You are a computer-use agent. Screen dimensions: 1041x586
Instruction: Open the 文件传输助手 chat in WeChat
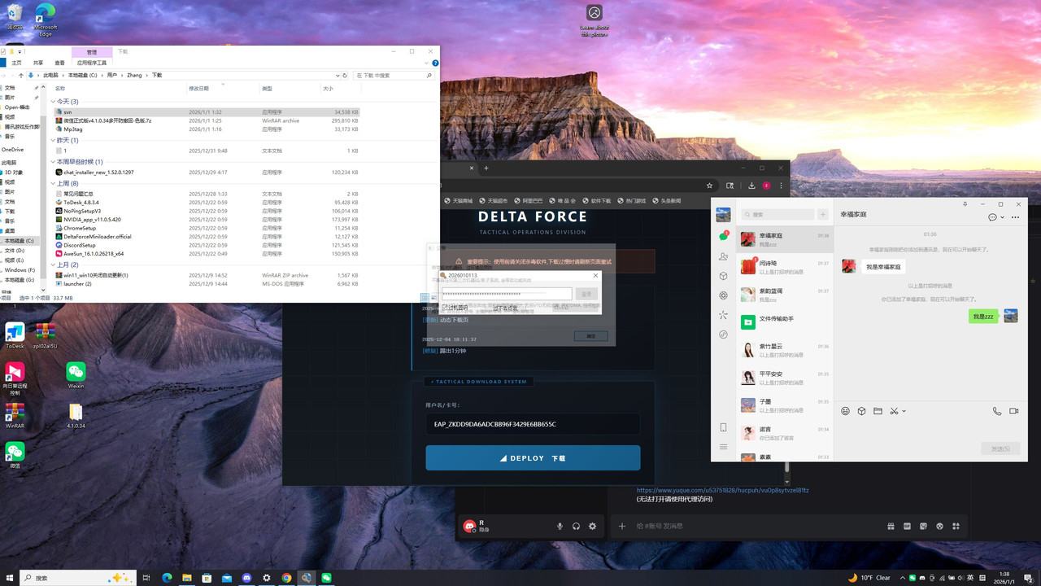click(x=785, y=321)
